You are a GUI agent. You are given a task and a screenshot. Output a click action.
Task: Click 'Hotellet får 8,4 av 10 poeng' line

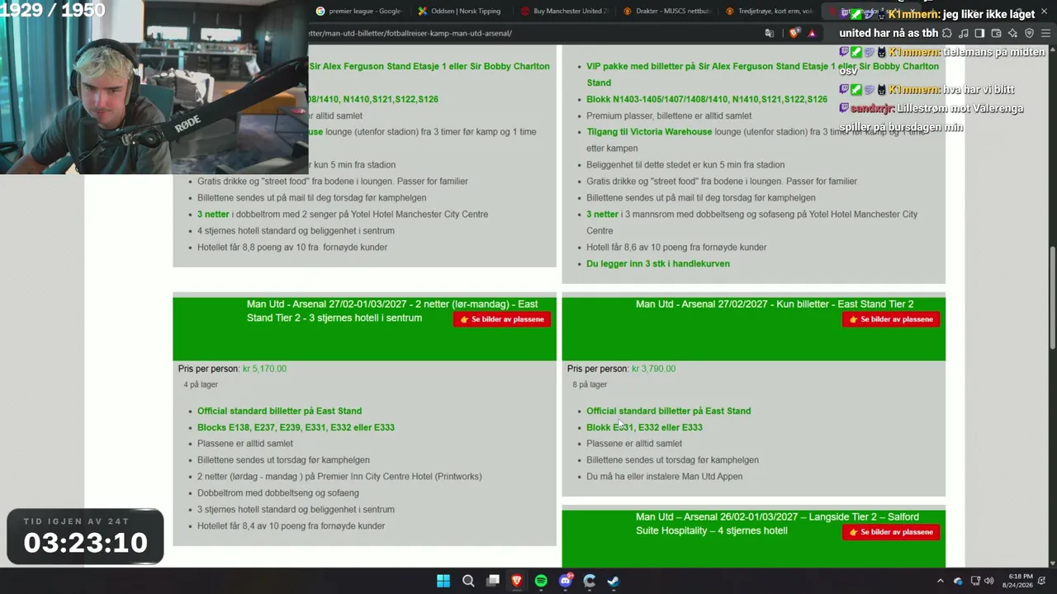pos(291,526)
